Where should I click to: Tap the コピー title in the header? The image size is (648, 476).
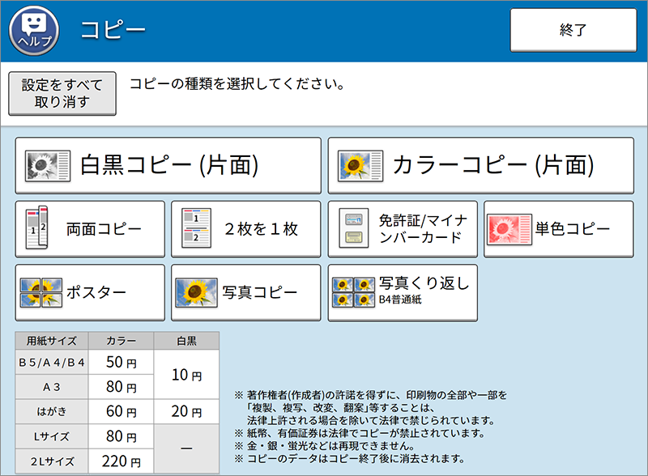pyautogui.click(x=109, y=27)
